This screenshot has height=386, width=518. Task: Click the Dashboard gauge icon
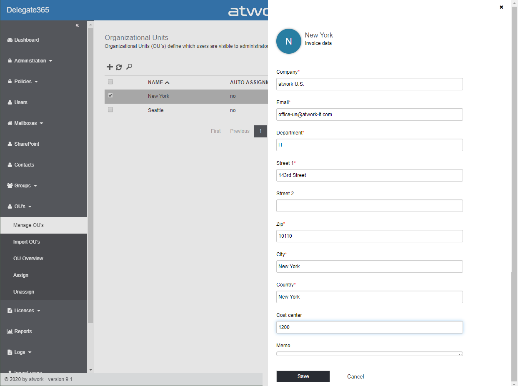(x=10, y=40)
